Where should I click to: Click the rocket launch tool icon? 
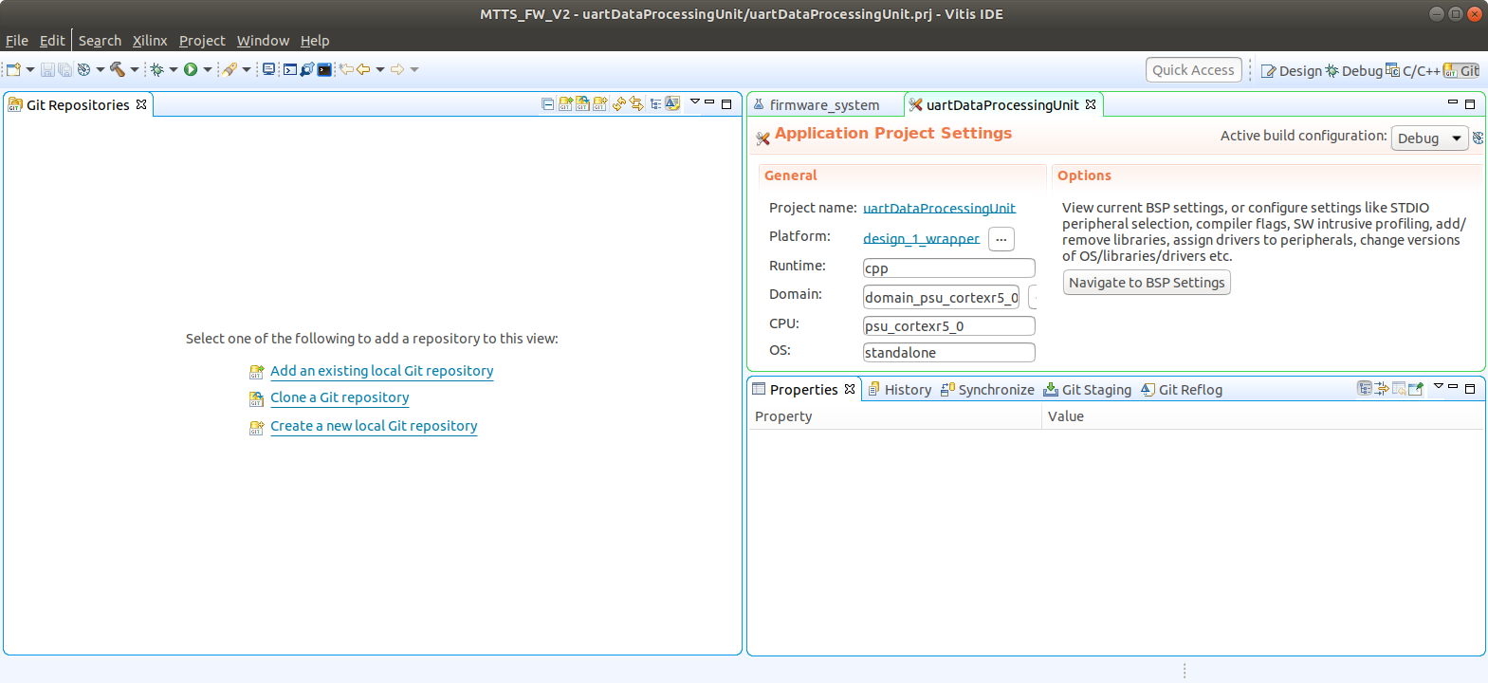coord(230,69)
